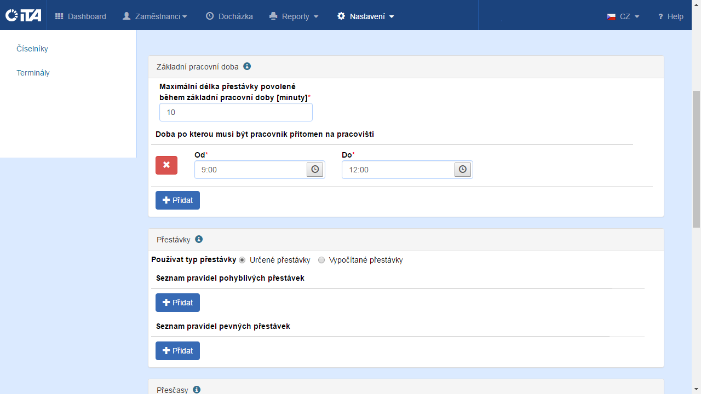Open the clock picker for the Od field
The image size is (701, 394).
click(315, 170)
